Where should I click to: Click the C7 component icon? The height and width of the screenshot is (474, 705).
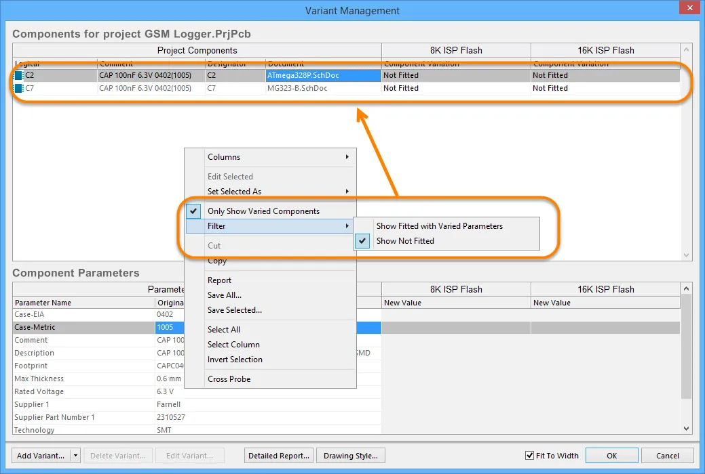coord(18,89)
